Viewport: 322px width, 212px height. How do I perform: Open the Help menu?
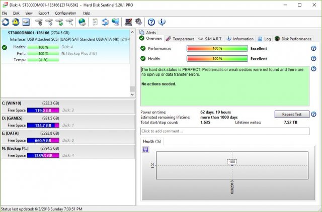87,13
